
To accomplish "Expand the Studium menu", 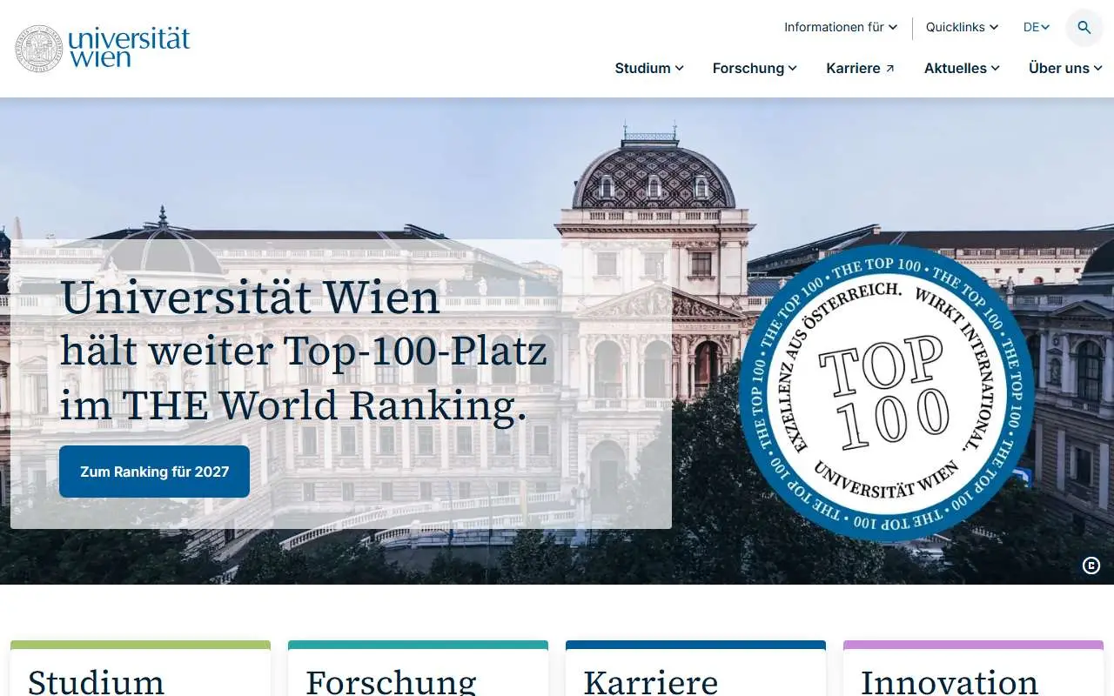I will 649,68.
